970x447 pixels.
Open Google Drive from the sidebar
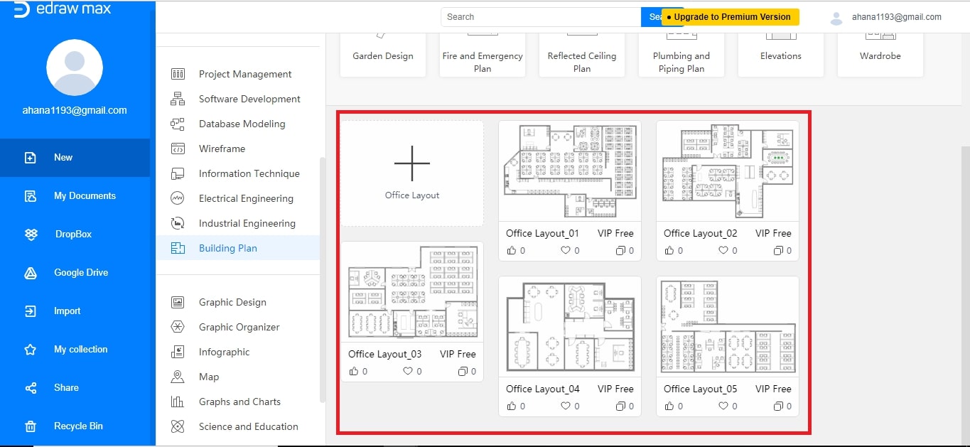(x=80, y=272)
